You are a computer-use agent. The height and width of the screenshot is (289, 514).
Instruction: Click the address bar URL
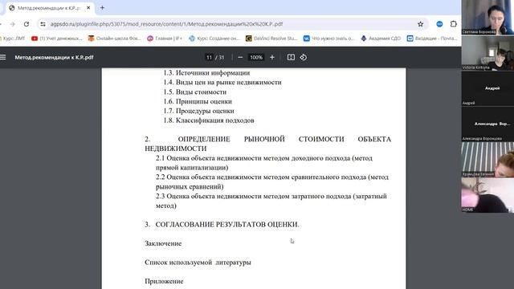click(166, 24)
